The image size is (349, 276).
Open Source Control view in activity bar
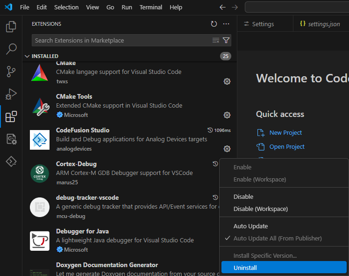(x=11, y=72)
